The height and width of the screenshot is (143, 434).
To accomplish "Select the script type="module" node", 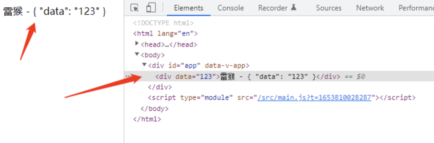I will [x=190, y=98].
